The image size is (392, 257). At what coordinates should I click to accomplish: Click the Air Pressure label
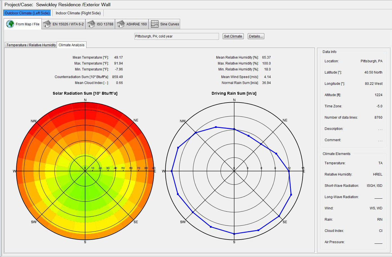(334, 242)
